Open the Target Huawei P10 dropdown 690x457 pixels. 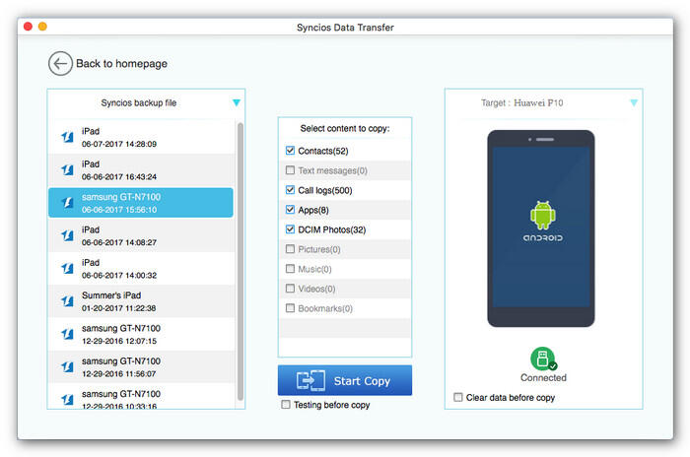pos(634,103)
